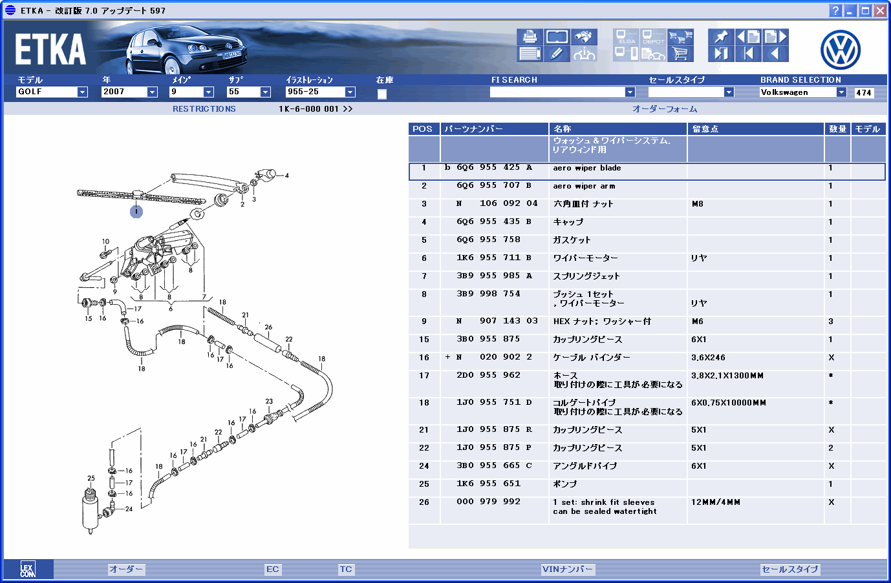Image resolution: width=891 pixels, height=583 pixels.
Task: Click the pencil edit icon
Action: [x=557, y=54]
